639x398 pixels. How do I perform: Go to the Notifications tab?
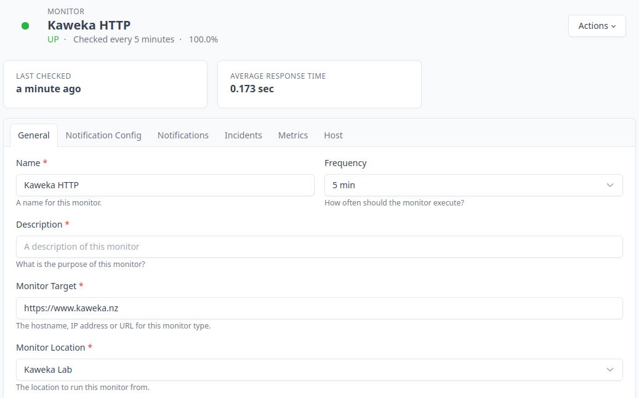[x=183, y=135]
